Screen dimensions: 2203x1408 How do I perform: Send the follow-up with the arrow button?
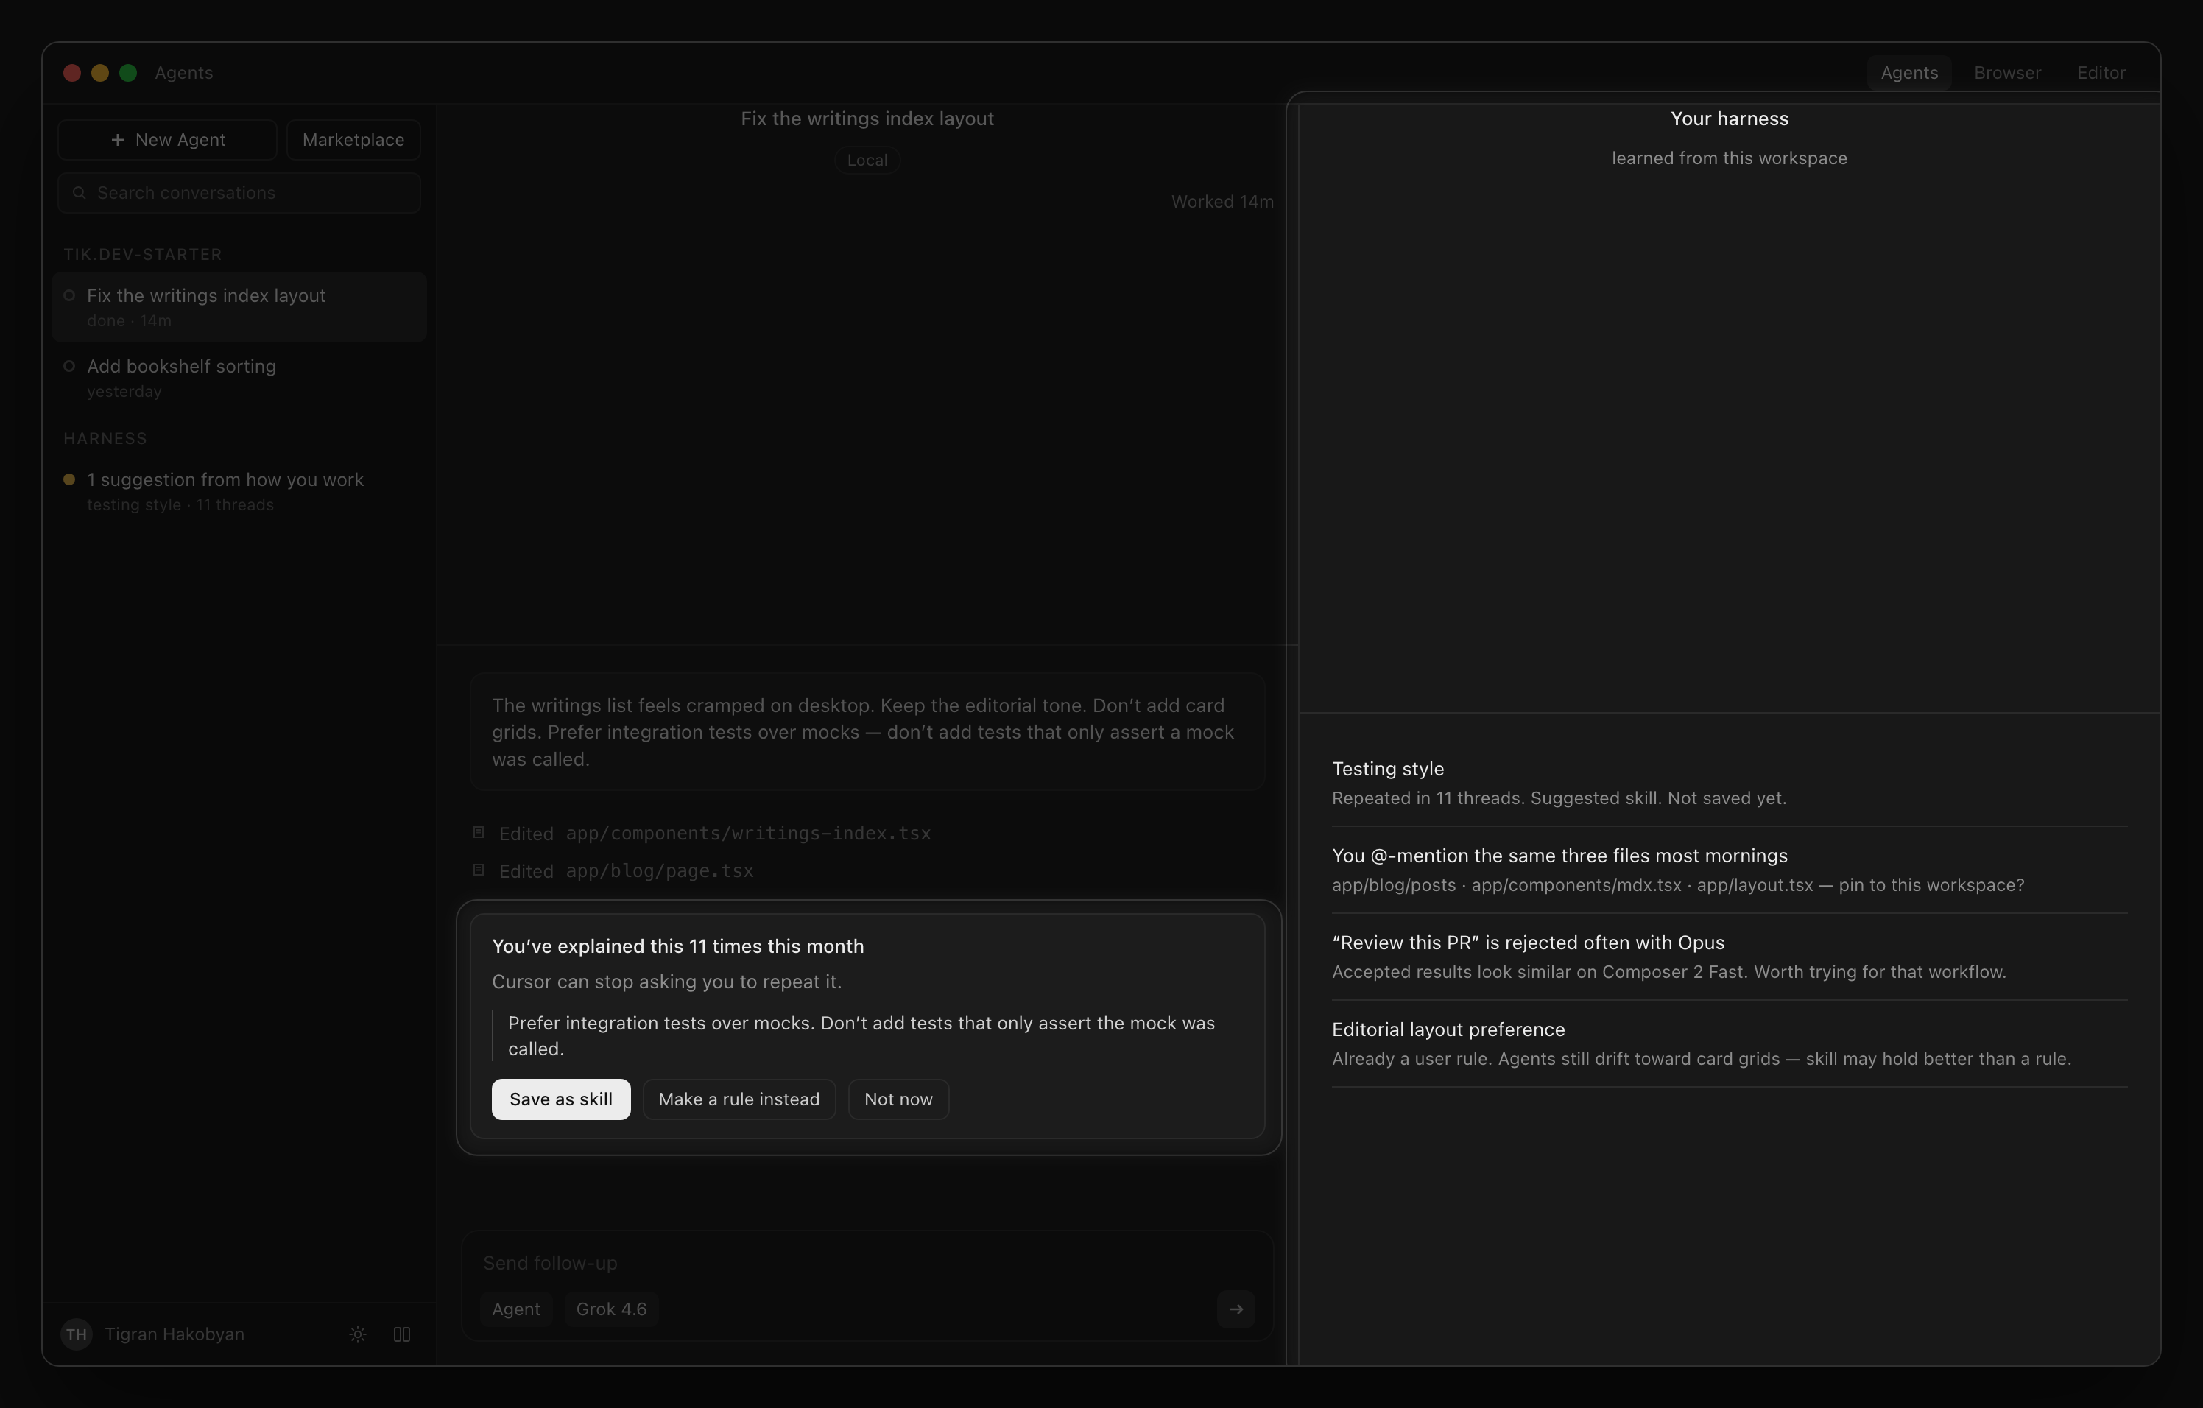pos(1236,1309)
